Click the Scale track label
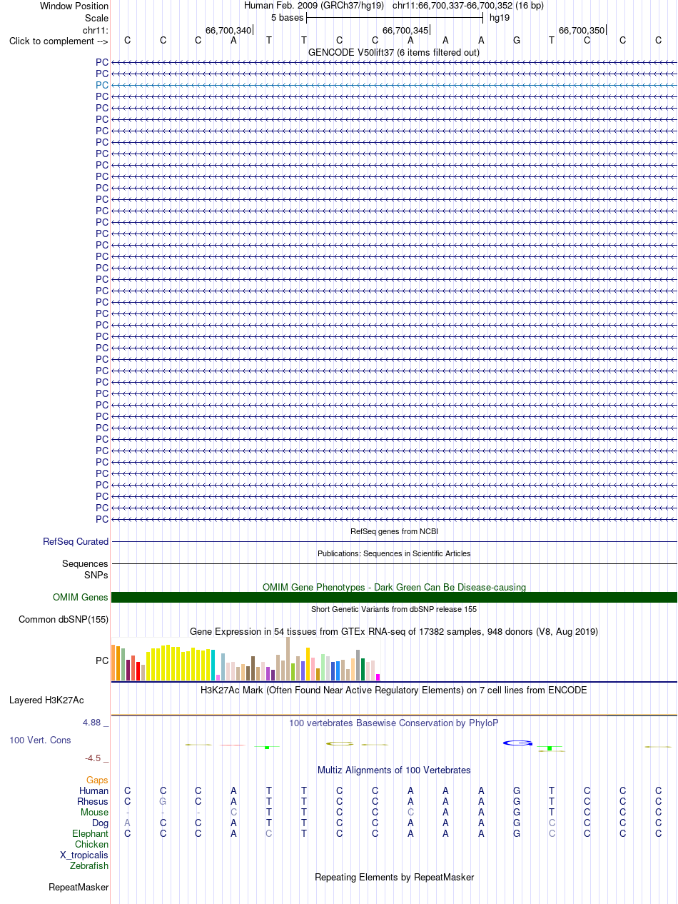Image resolution: width=678 pixels, height=904 pixels. (x=96, y=18)
